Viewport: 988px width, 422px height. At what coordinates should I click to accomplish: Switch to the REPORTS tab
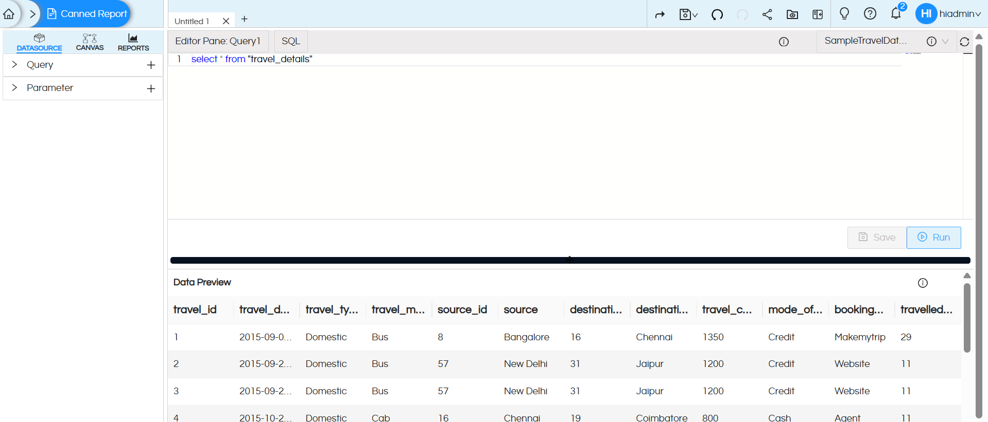click(x=133, y=43)
